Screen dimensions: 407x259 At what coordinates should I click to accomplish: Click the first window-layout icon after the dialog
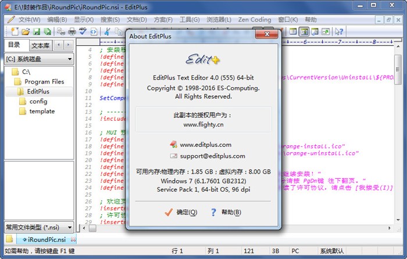tap(293, 31)
